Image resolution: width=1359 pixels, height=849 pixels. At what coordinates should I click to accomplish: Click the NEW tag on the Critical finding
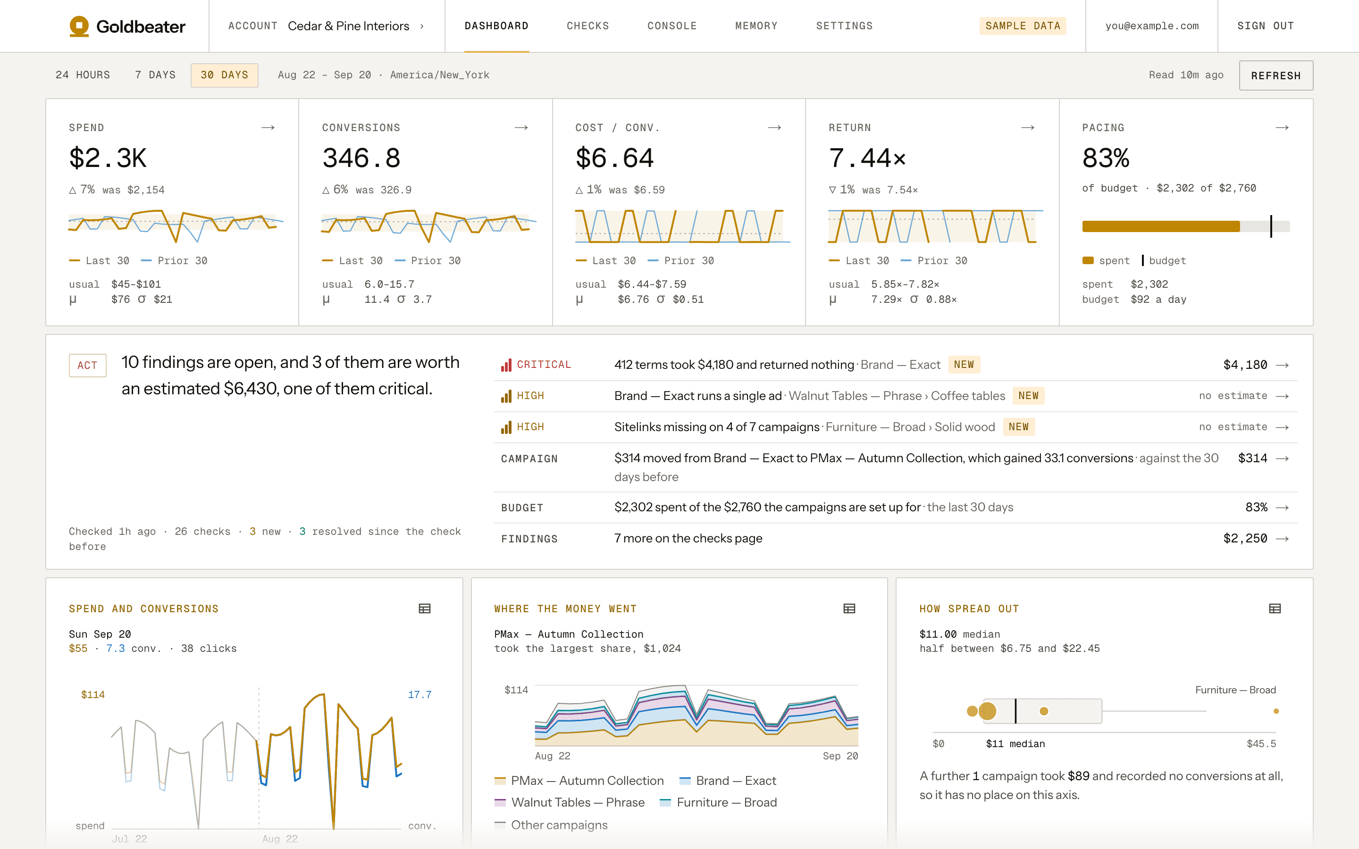pyautogui.click(x=964, y=365)
